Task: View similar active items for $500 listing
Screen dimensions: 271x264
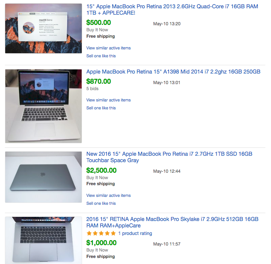Action: point(108,48)
